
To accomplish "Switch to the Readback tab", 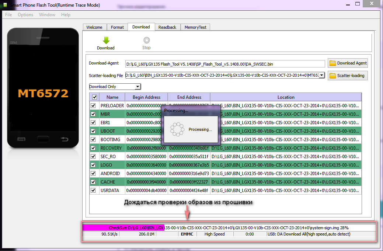I will (167, 27).
